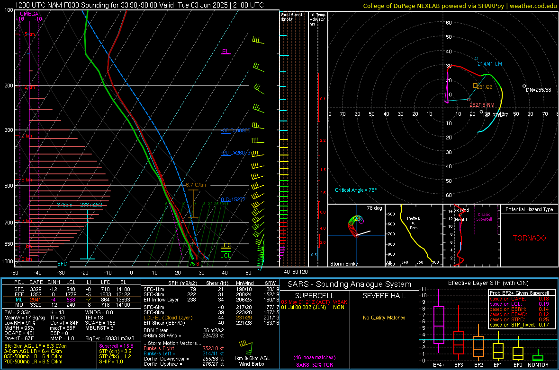This screenshot has height=370, width=559.
Task: Click the sounding title text at top
Action: [139, 5]
